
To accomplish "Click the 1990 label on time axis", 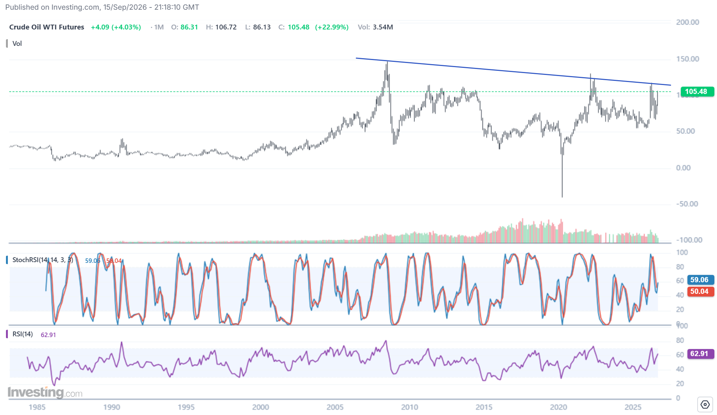I will tap(112, 407).
